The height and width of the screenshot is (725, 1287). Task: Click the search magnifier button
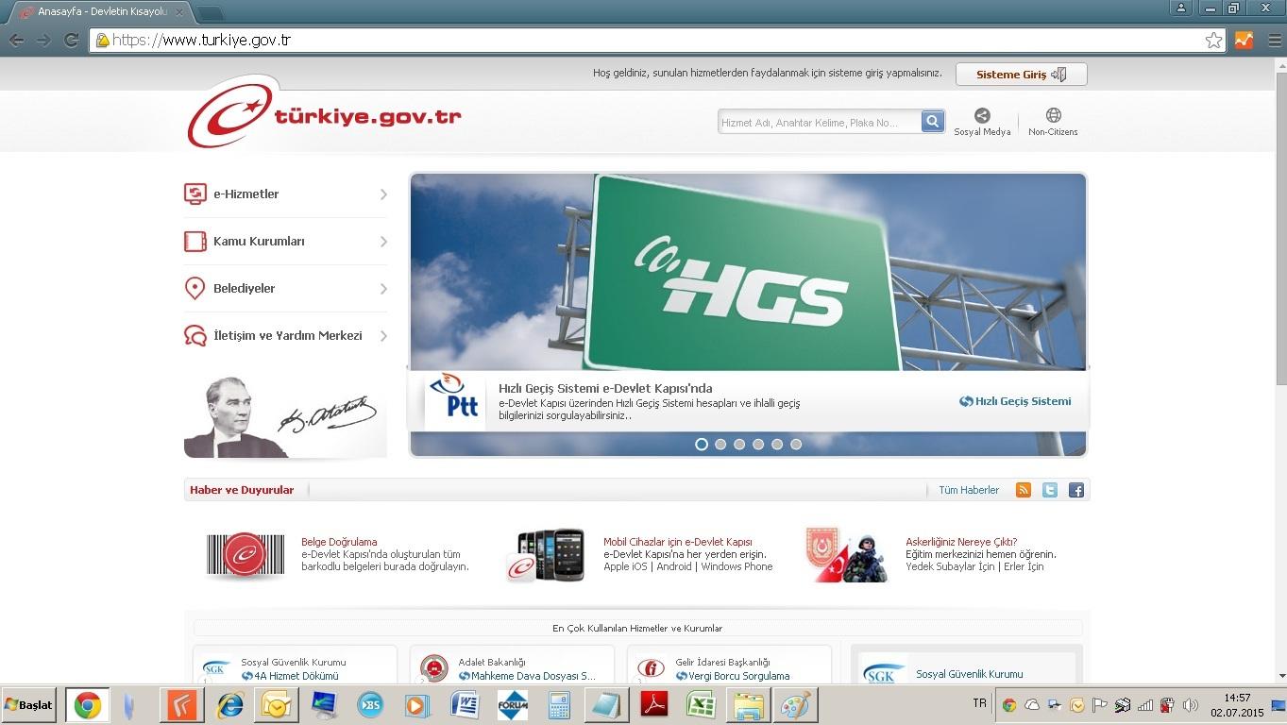(x=932, y=122)
